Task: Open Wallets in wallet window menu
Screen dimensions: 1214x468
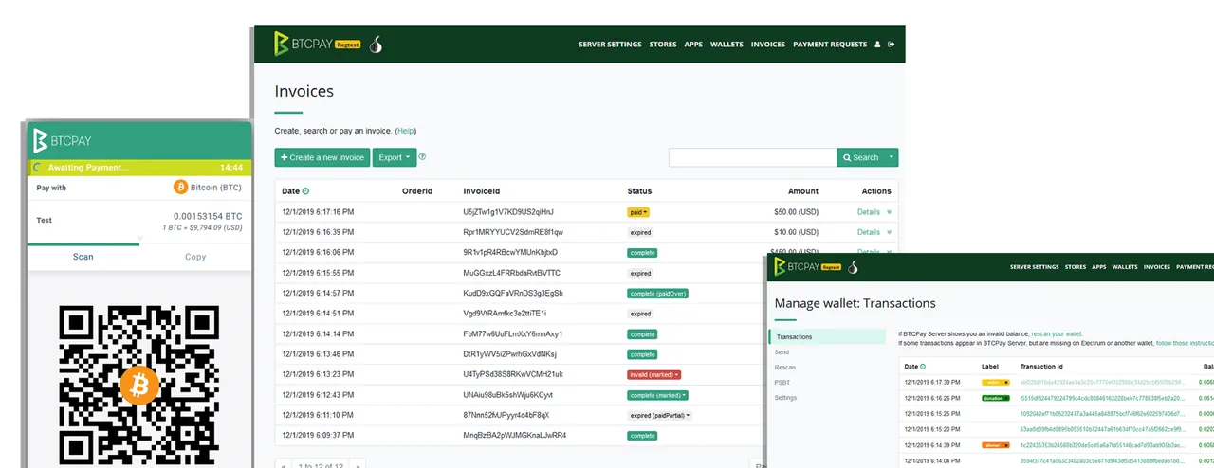Action: tap(1125, 267)
